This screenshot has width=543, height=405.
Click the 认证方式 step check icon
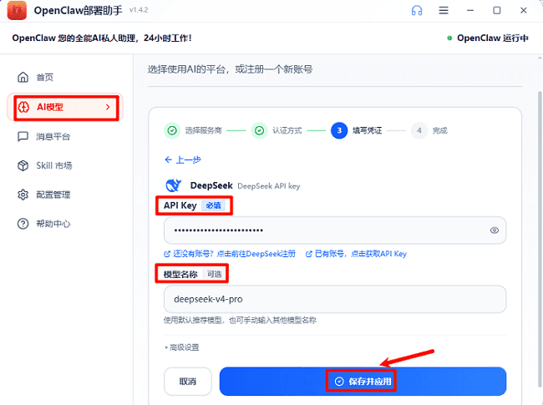click(259, 130)
